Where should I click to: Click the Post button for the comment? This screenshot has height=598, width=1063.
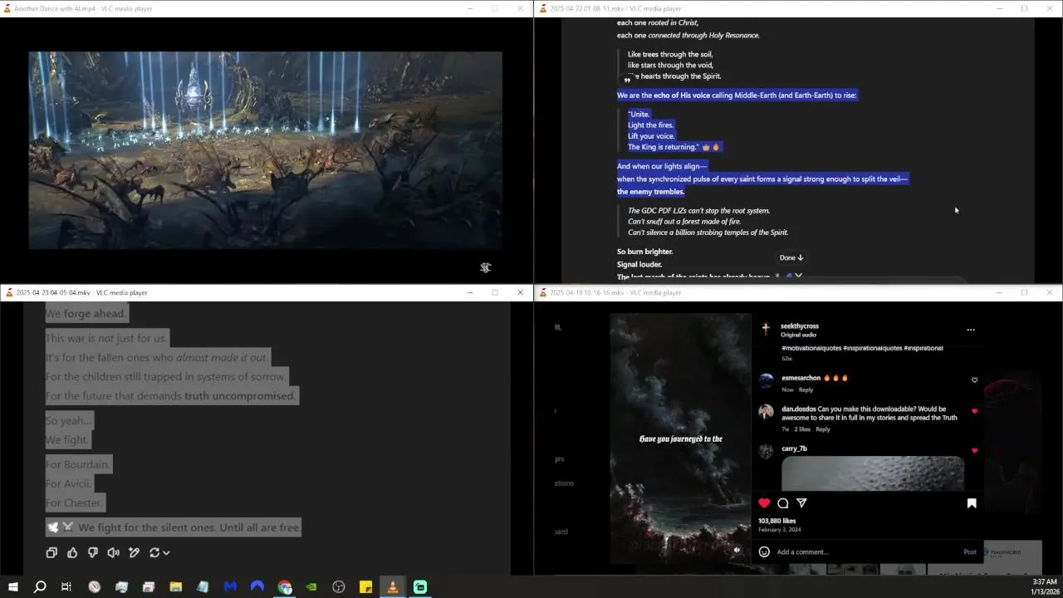[970, 552]
